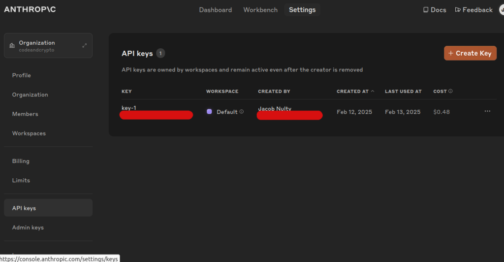504x262 pixels.
Task: Click the Docs book icon
Action: click(x=426, y=10)
